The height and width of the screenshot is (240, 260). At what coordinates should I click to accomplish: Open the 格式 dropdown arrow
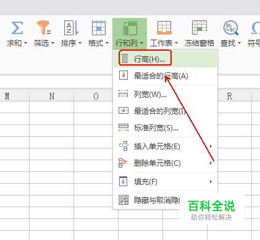107,43
